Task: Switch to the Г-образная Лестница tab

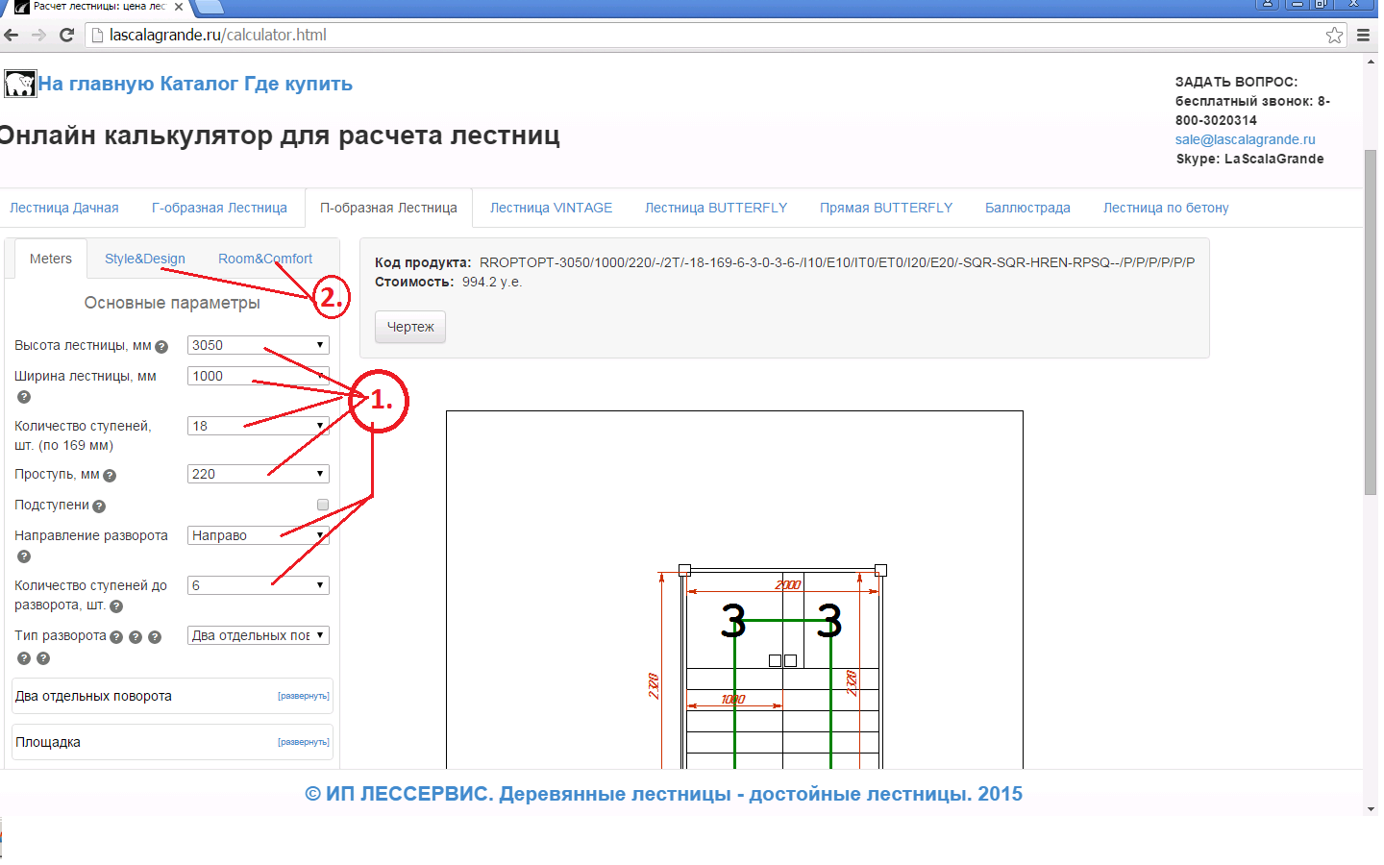Action: click(219, 208)
